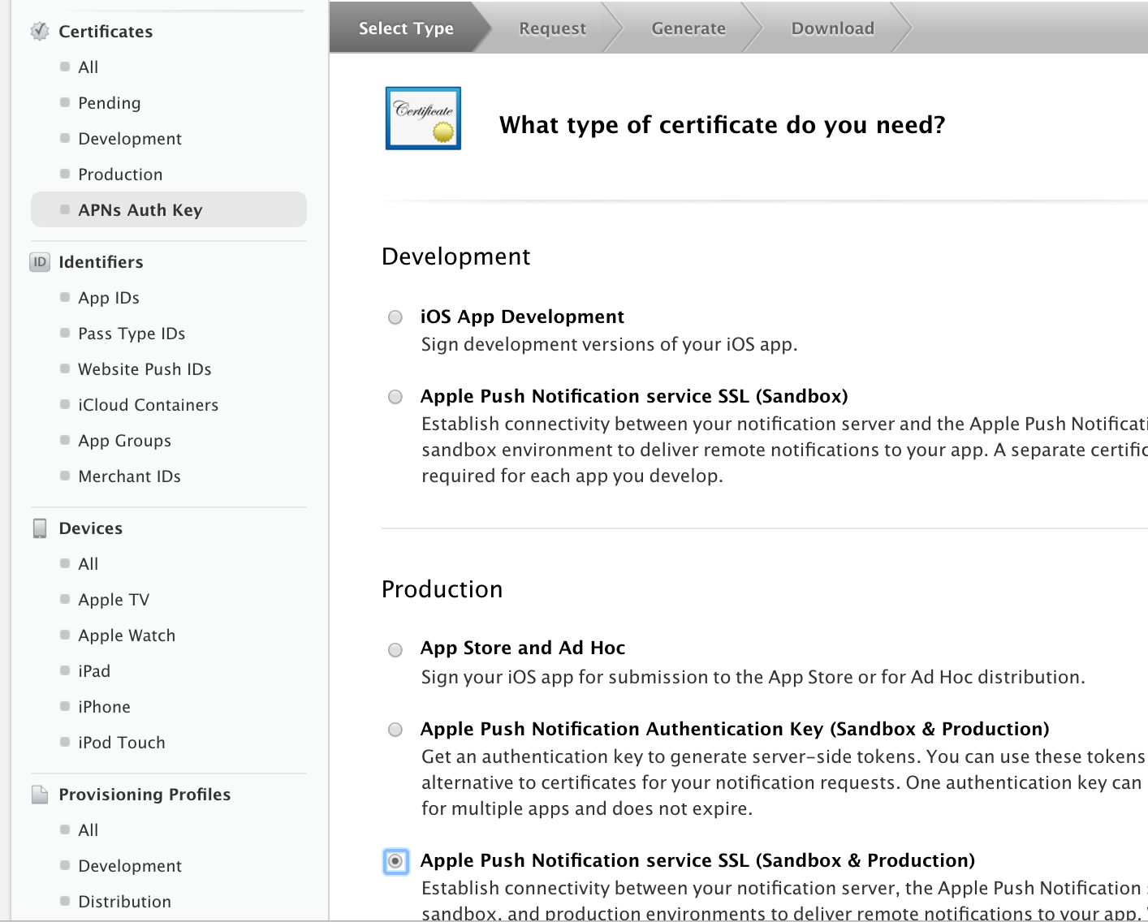This screenshot has width=1148, height=922.
Task: Click Apple Push Notification service SSL (Sandbox) label
Action: (634, 396)
